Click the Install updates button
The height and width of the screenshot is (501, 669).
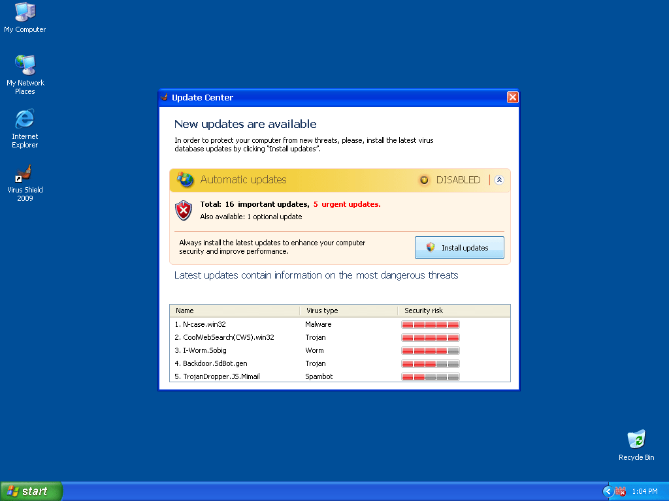pyautogui.click(x=459, y=248)
